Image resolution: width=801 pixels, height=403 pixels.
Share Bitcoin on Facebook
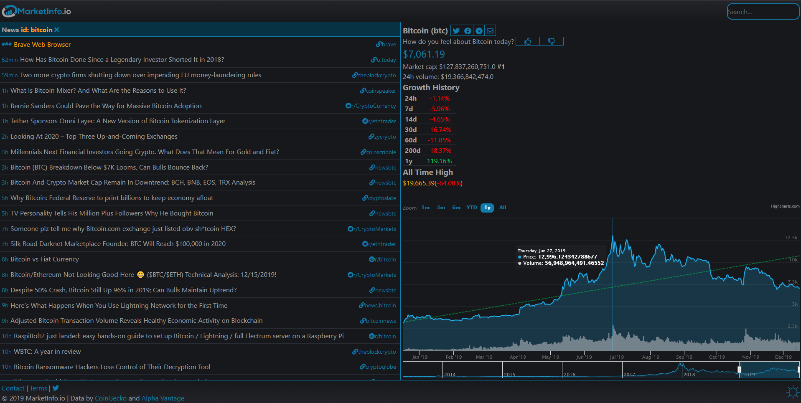coord(468,30)
